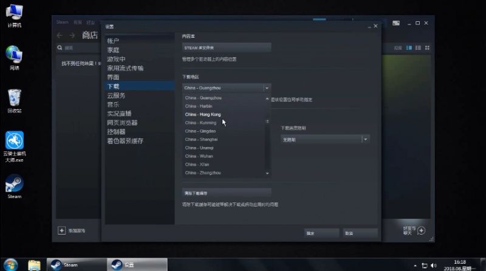Launch 云骑士装机大师.exe desktop icon
This screenshot has height=271, width=486.
14,146
